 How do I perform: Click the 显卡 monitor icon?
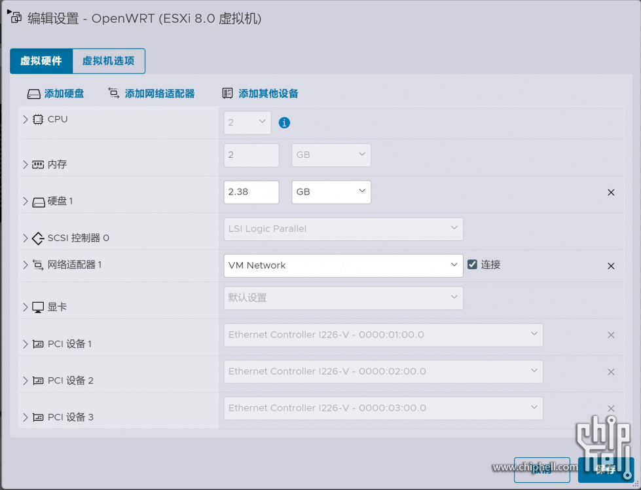37,307
